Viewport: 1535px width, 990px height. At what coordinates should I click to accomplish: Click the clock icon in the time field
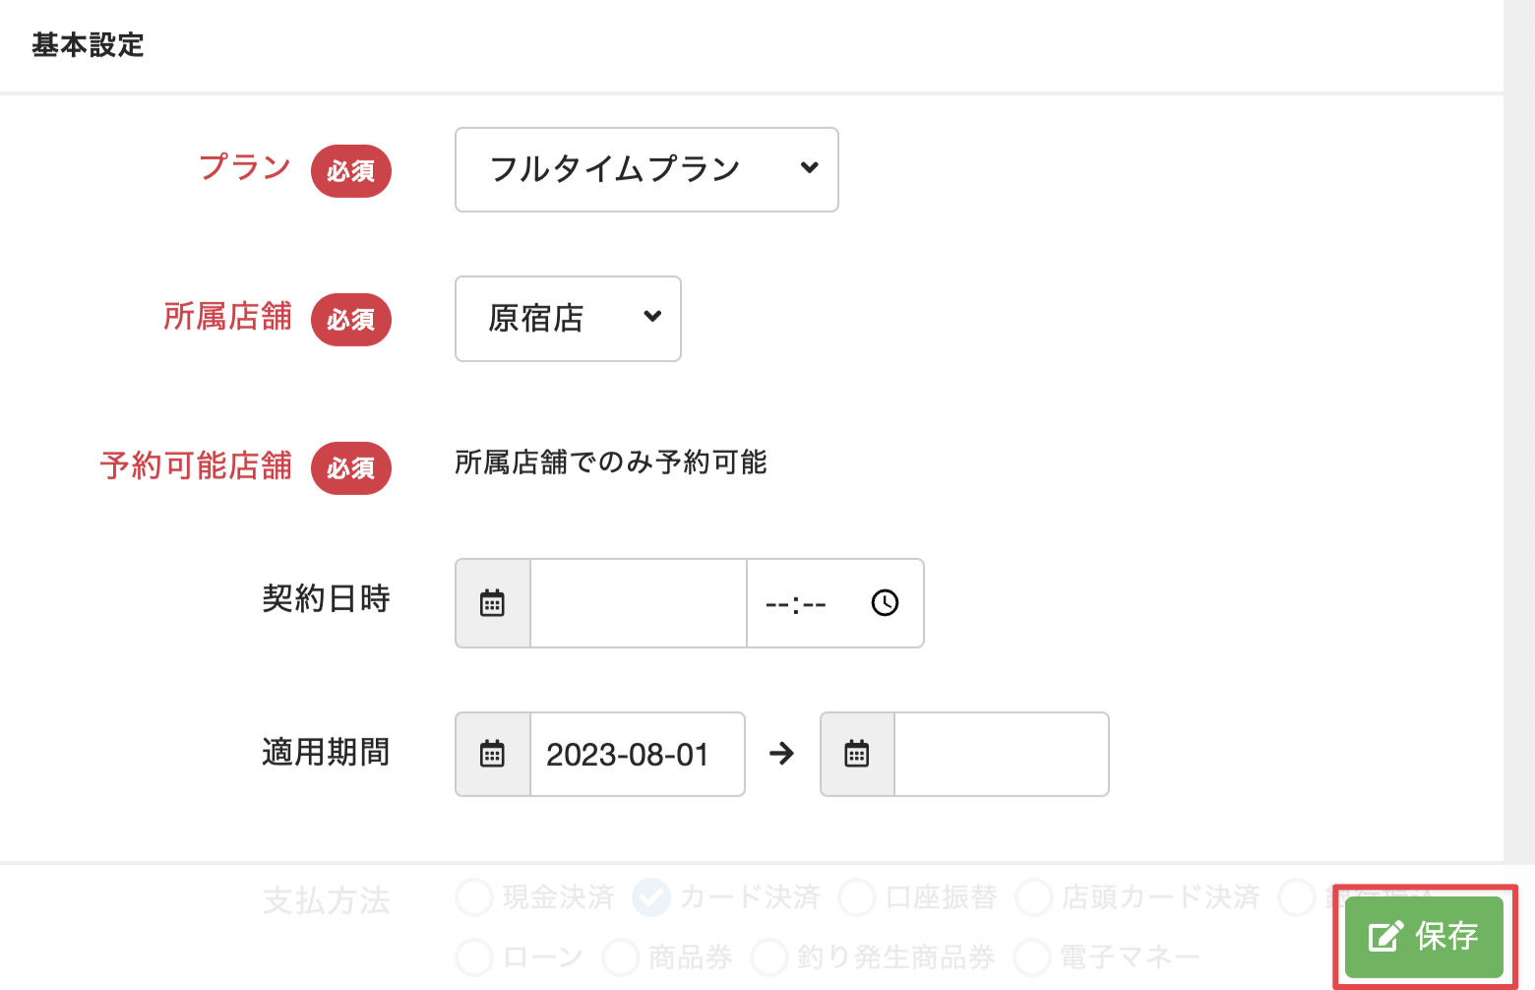(885, 602)
